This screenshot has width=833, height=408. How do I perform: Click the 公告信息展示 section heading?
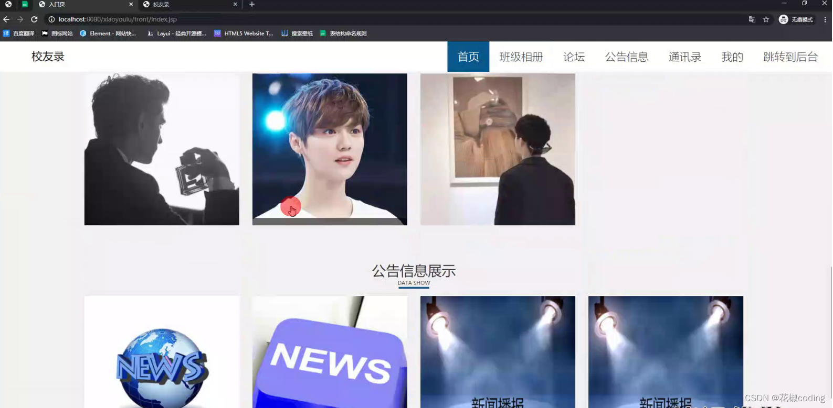(x=414, y=271)
